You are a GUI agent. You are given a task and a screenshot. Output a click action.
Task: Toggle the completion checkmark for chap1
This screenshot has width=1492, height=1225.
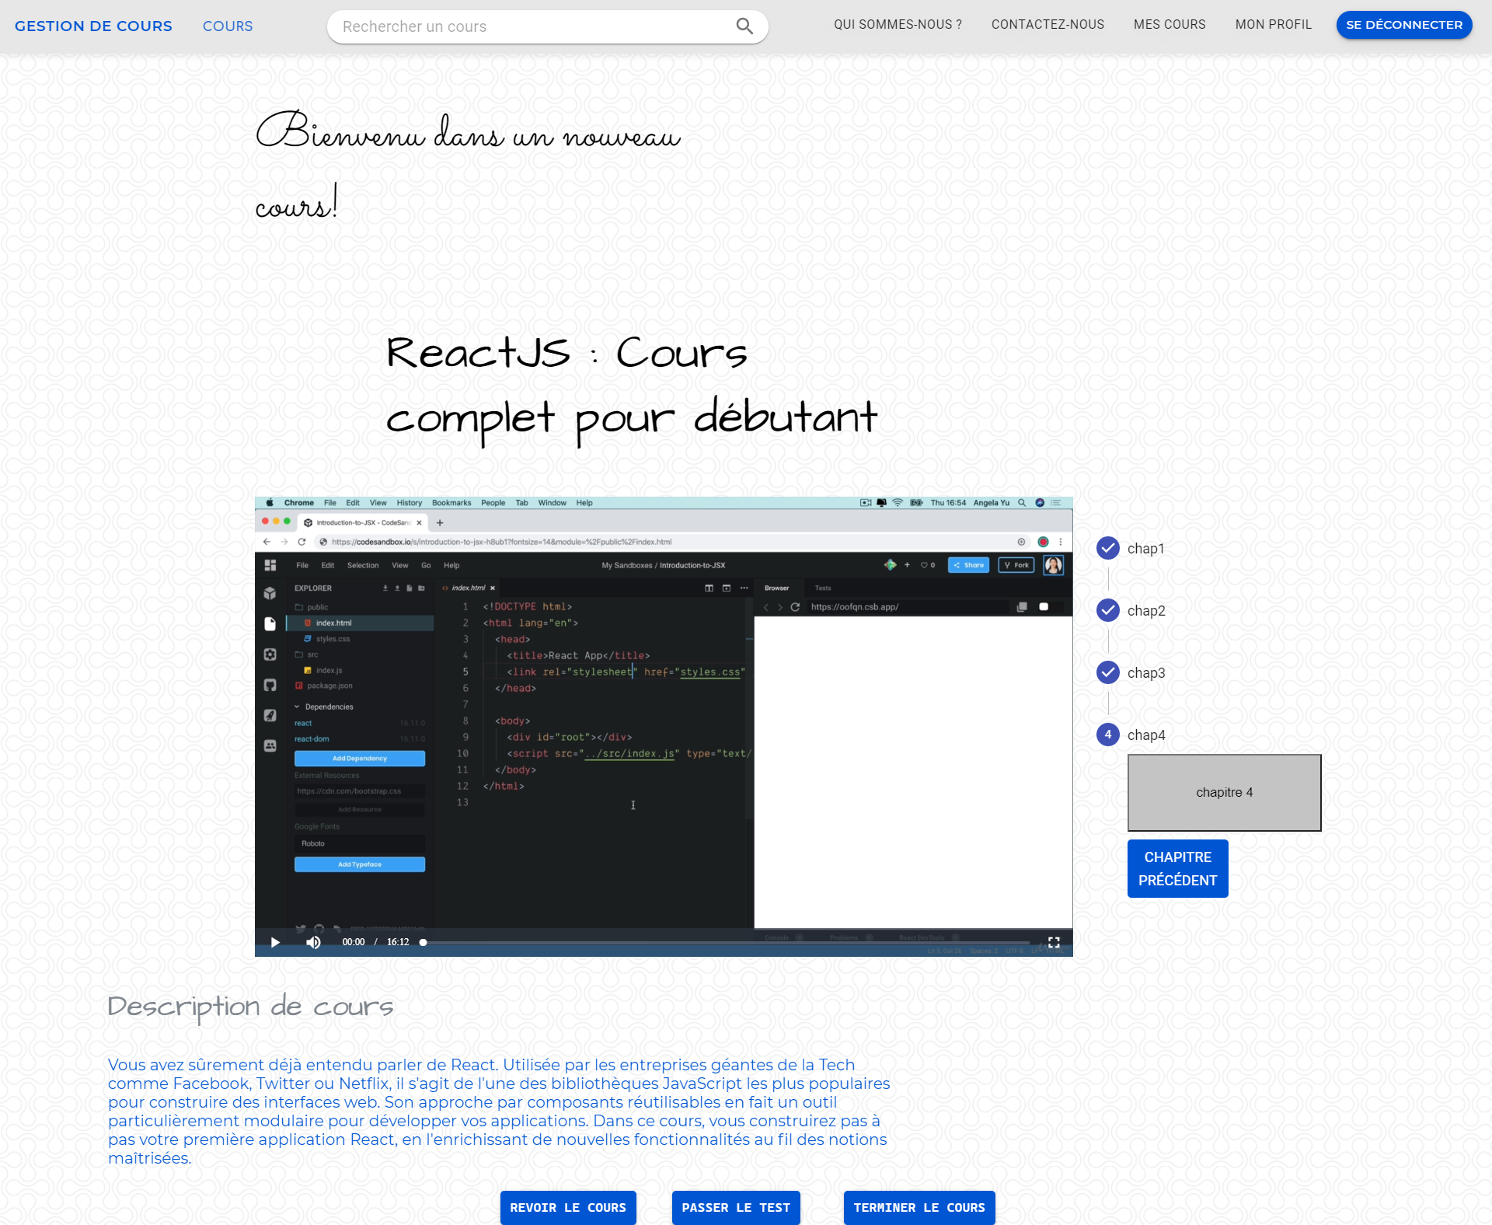(1107, 548)
